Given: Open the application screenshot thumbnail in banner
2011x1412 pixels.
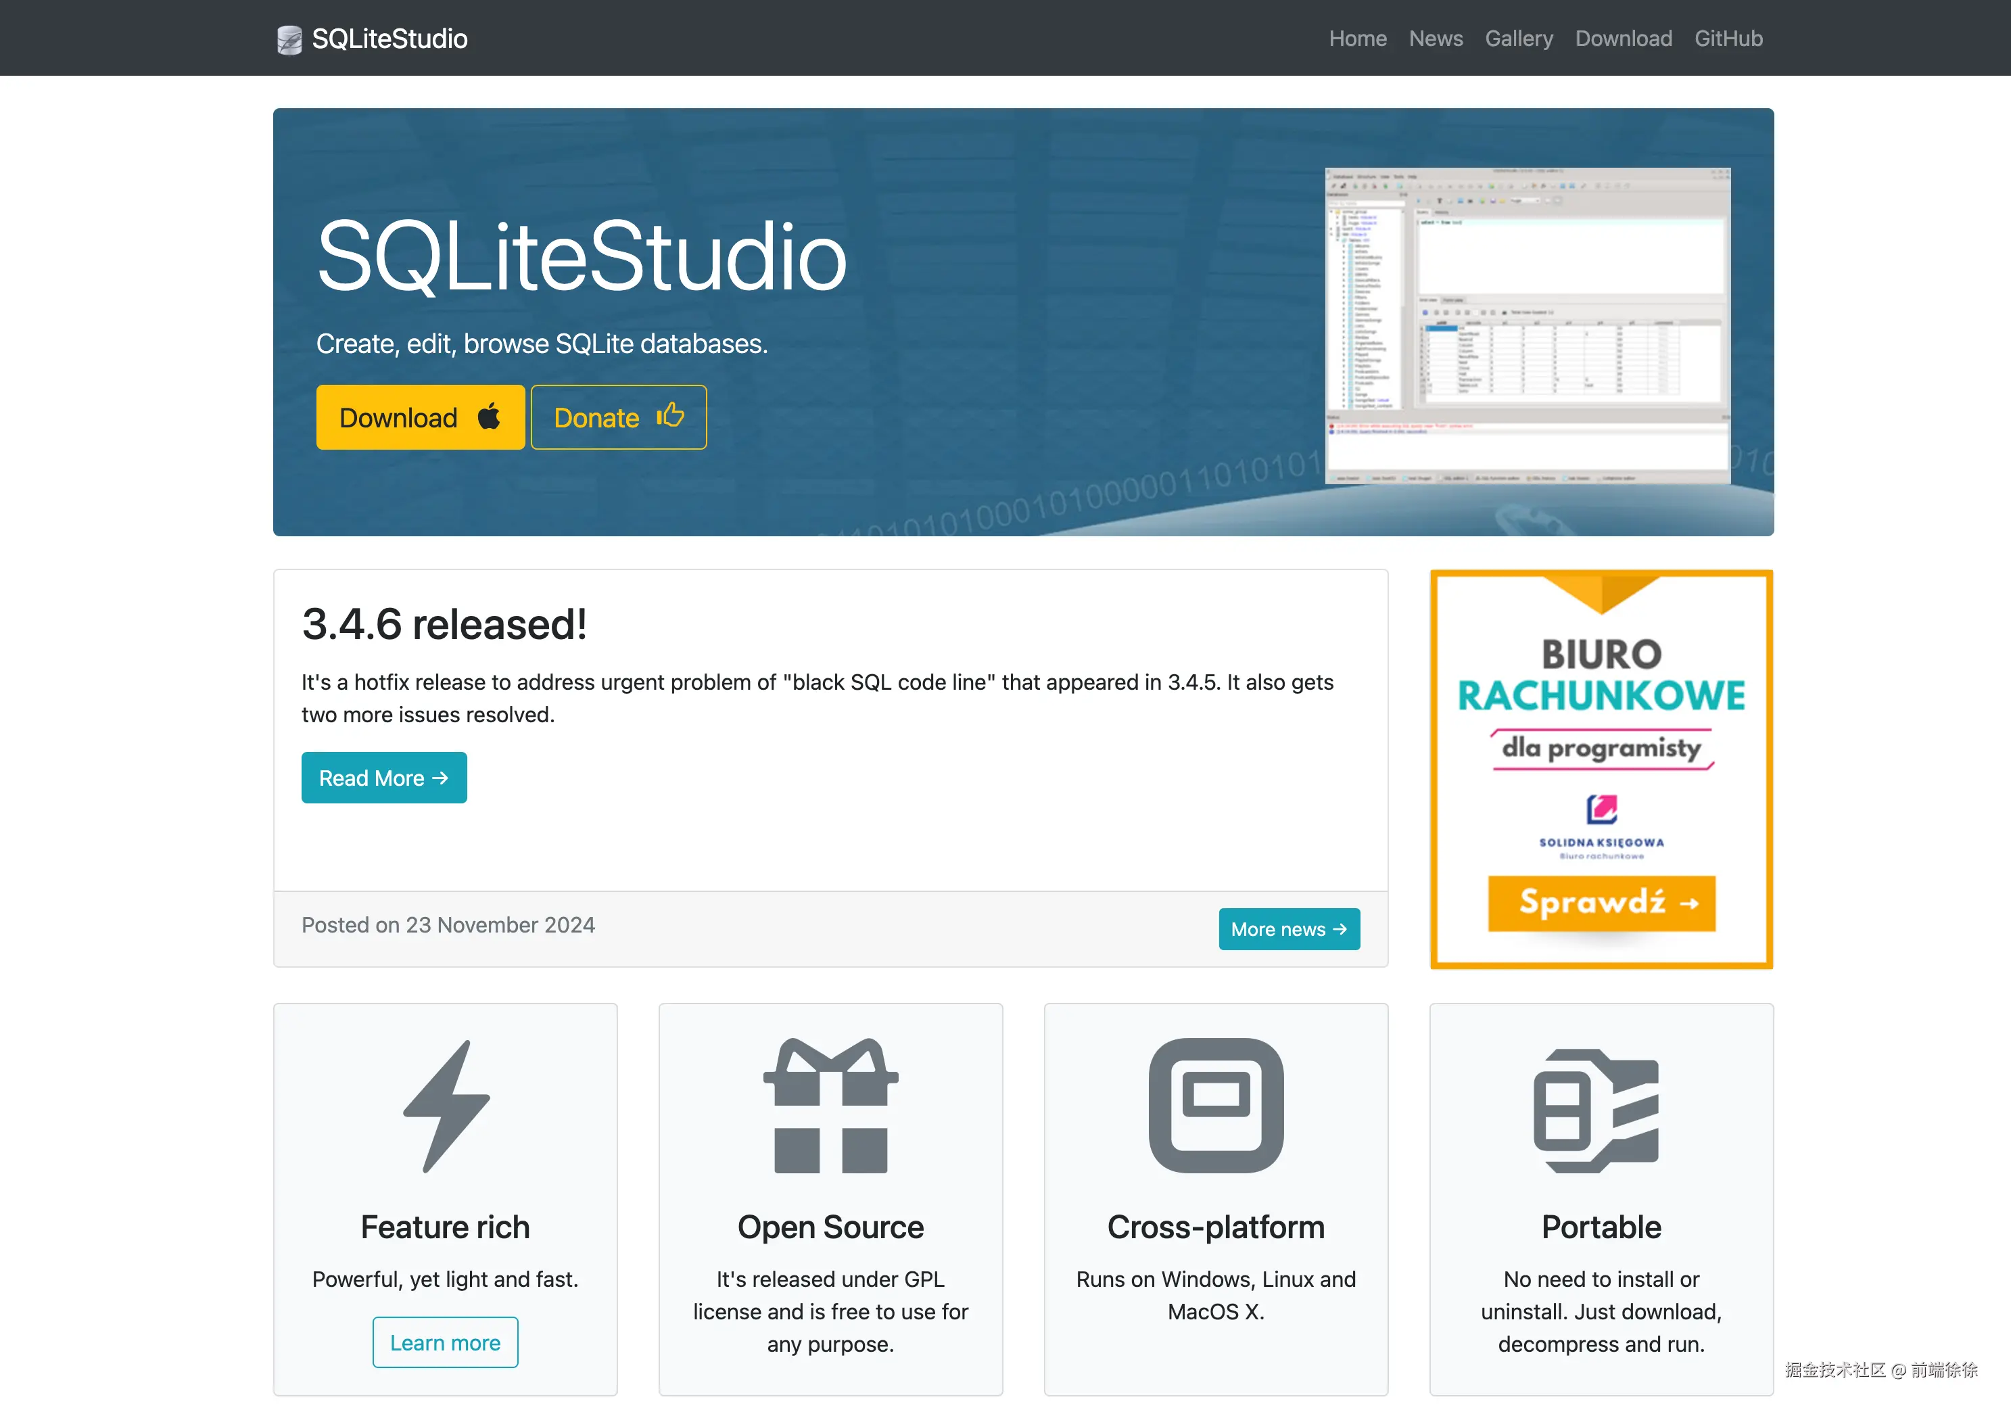Looking at the screenshot, I should 1528,325.
